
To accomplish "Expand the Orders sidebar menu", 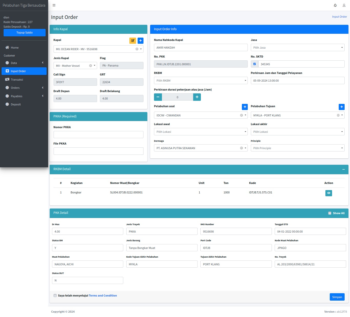I will point(24,88).
